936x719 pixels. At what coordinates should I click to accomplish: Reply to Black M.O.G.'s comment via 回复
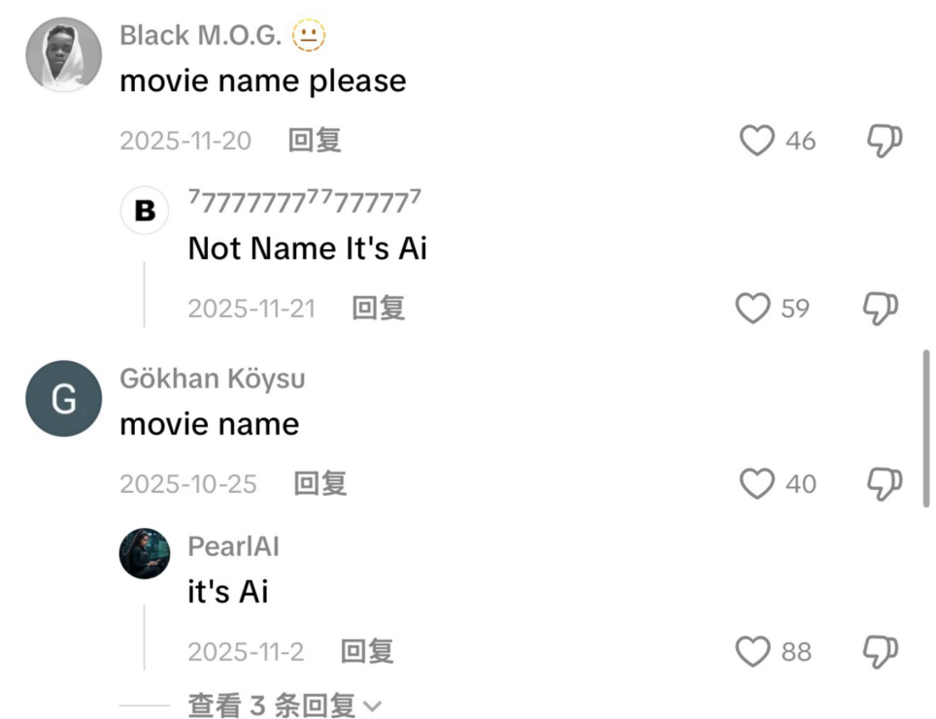tap(315, 141)
